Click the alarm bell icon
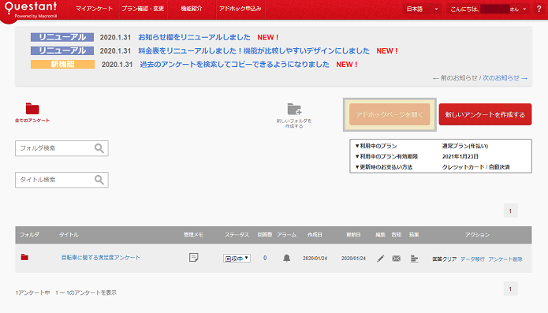The height and width of the screenshot is (313, 548). (x=286, y=258)
